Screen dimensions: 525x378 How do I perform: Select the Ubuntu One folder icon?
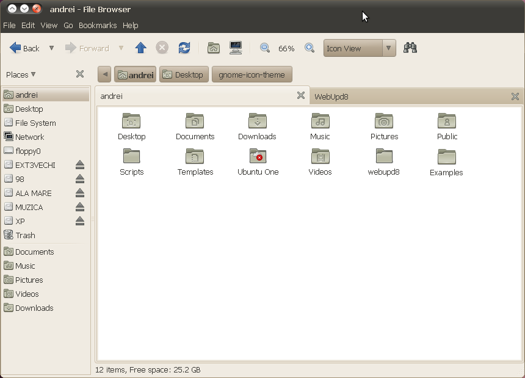coord(258,156)
